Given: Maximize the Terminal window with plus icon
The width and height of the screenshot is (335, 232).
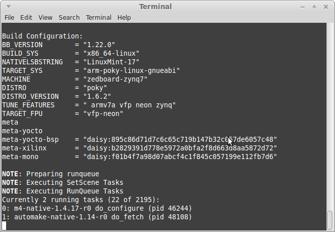Looking at the screenshot, I should [314, 7].
